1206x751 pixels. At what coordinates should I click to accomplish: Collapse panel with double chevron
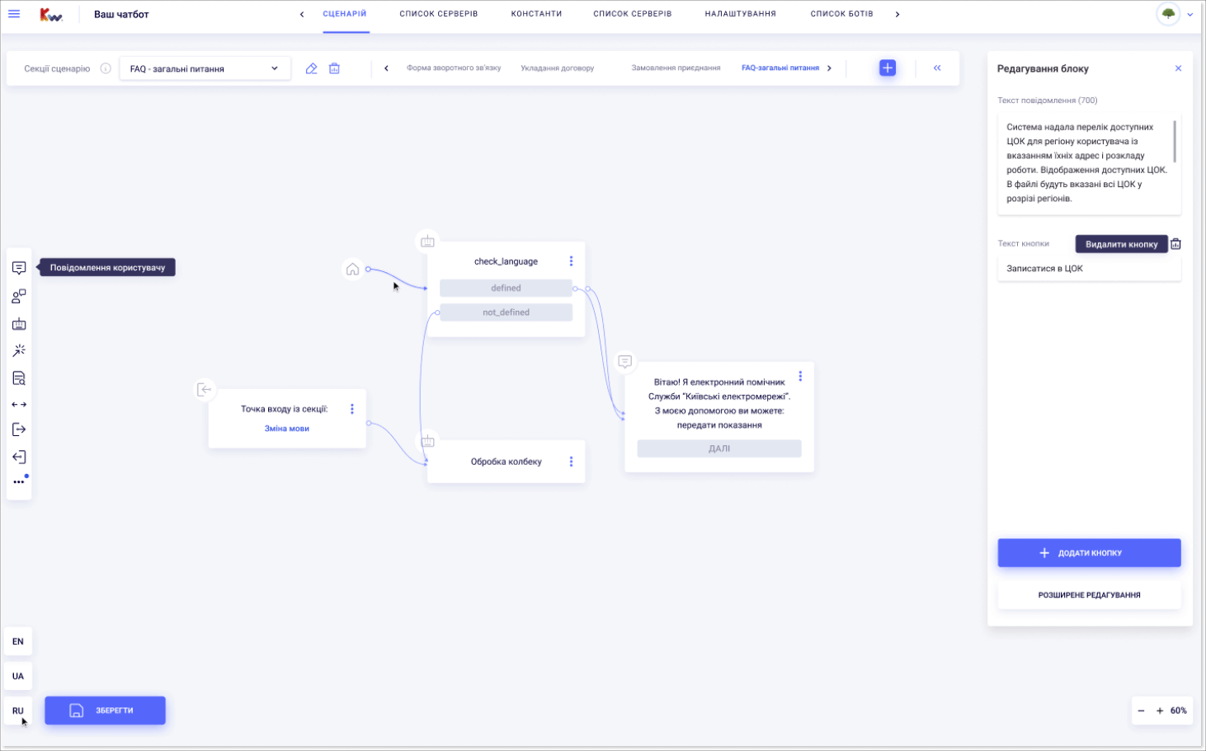tap(937, 68)
